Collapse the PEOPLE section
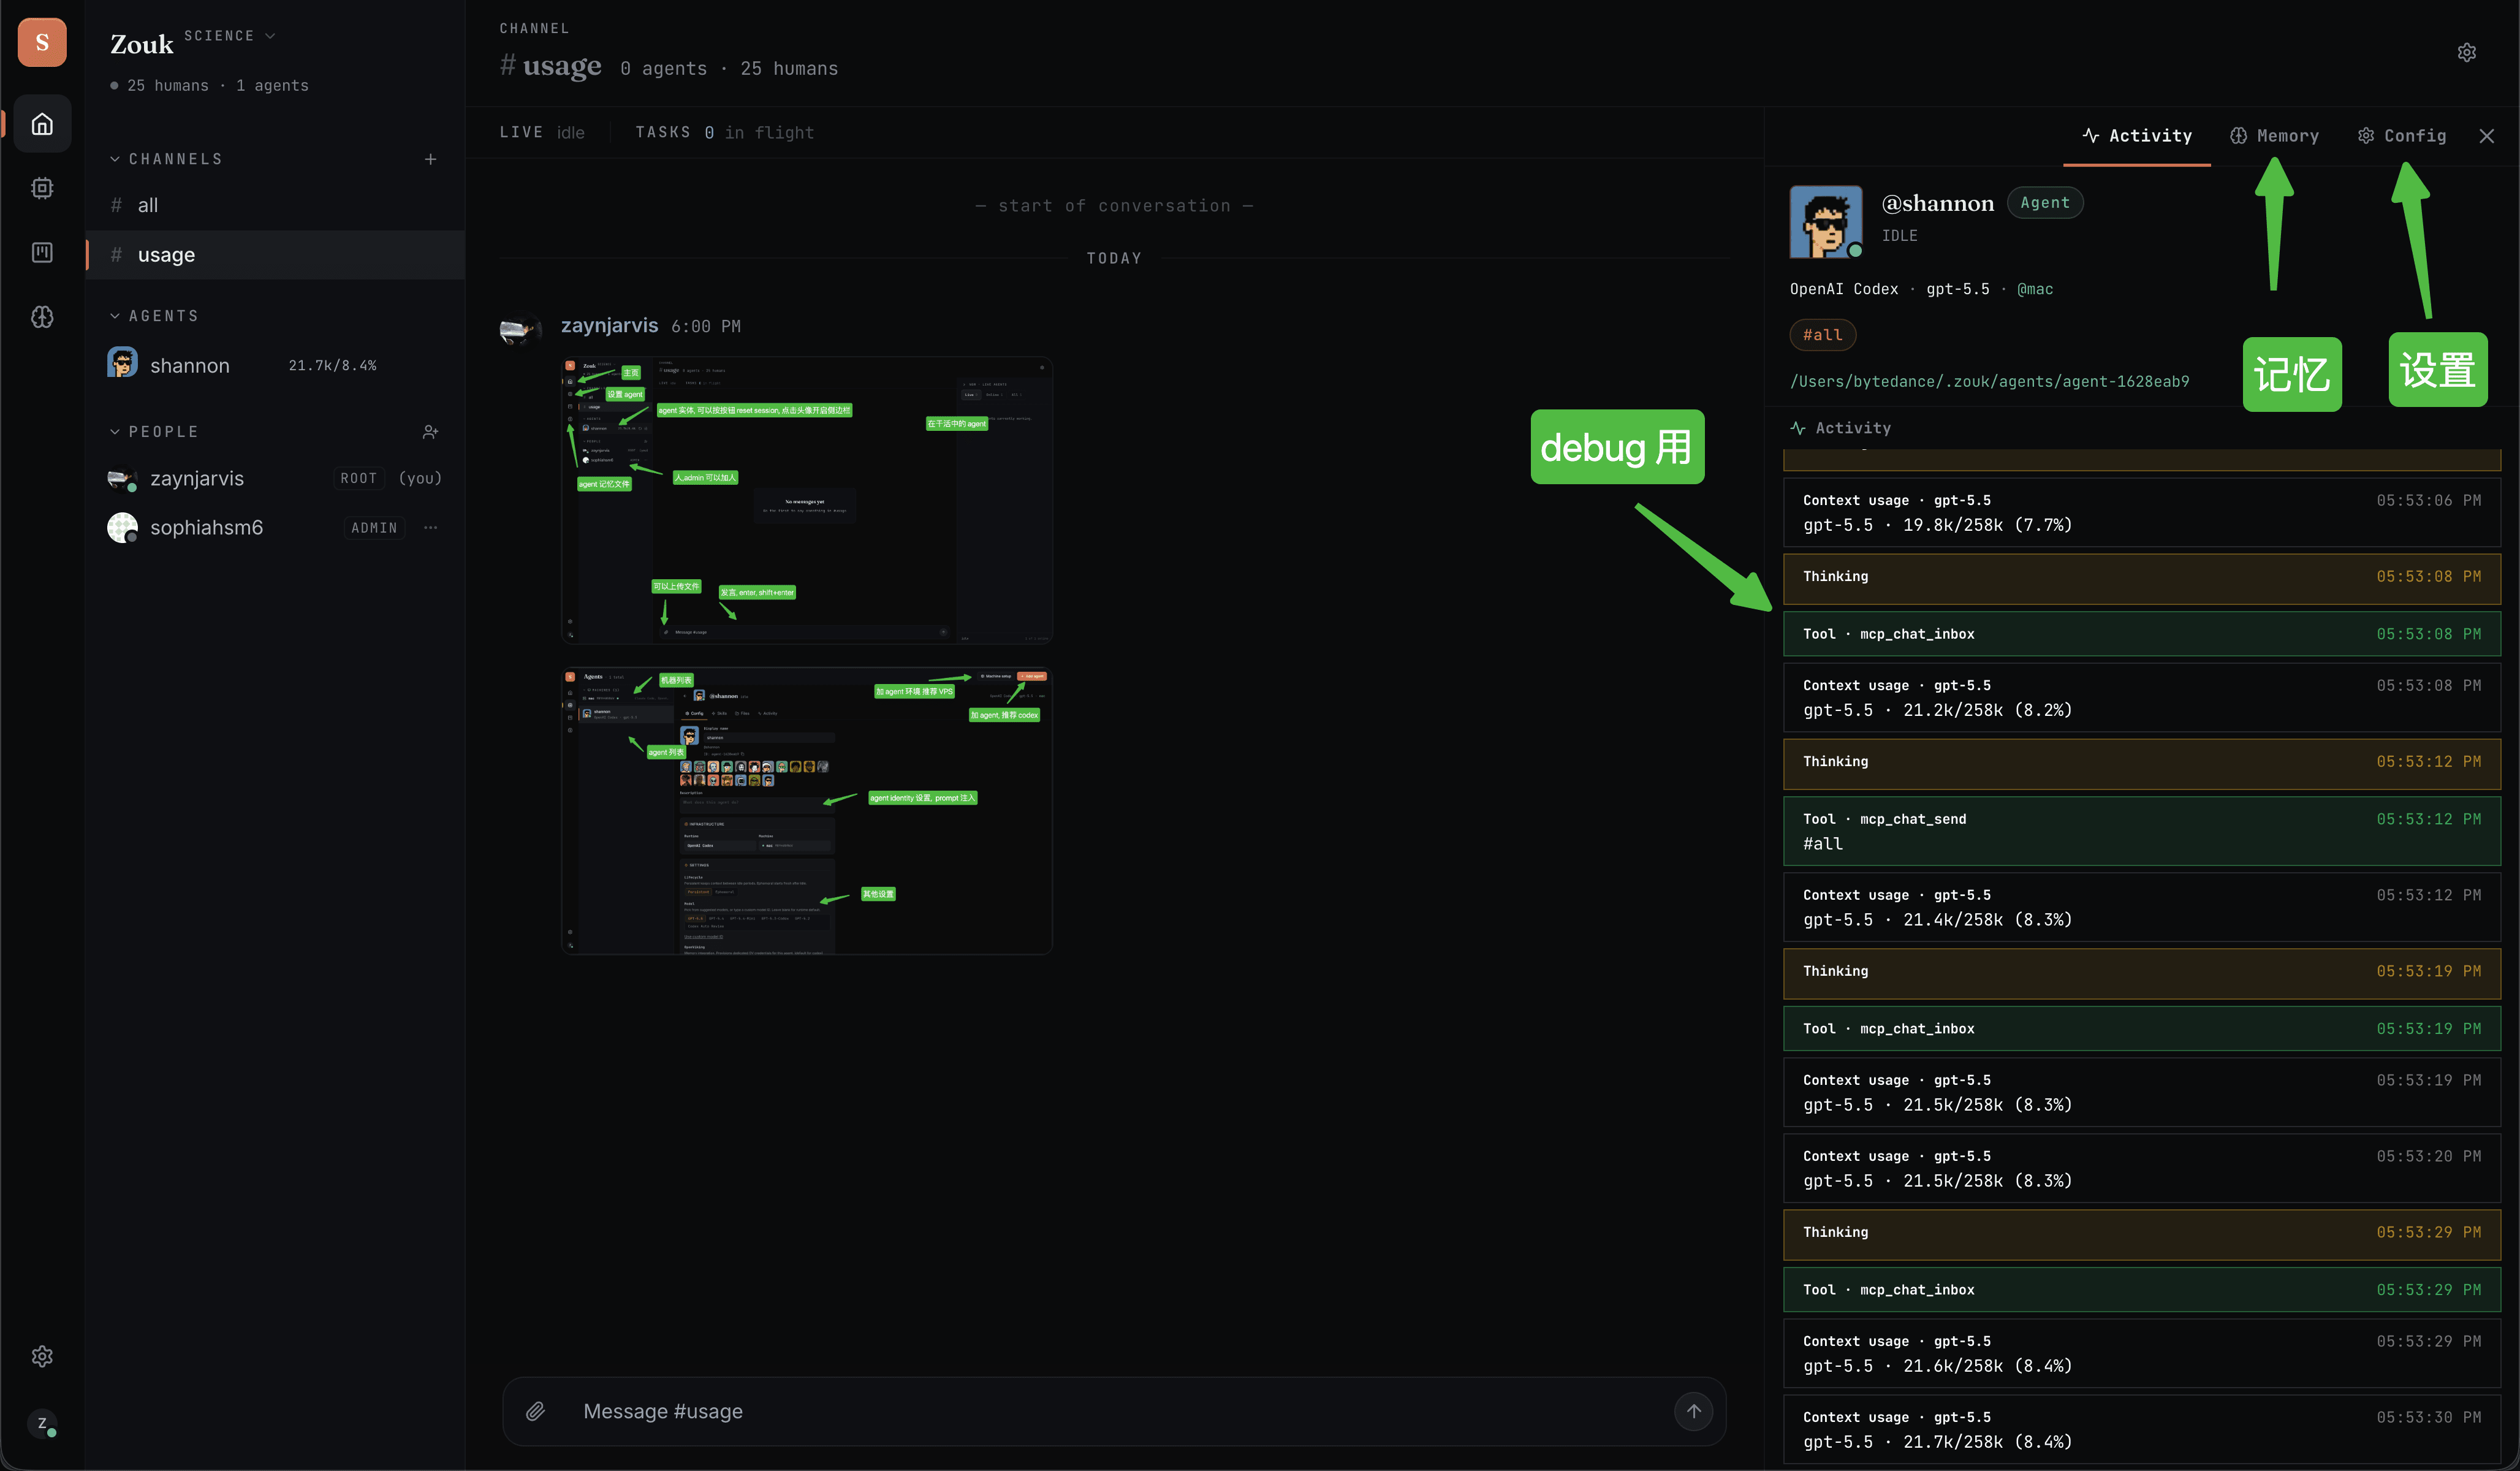The height and width of the screenshot is (1471, 2520). 115,432
